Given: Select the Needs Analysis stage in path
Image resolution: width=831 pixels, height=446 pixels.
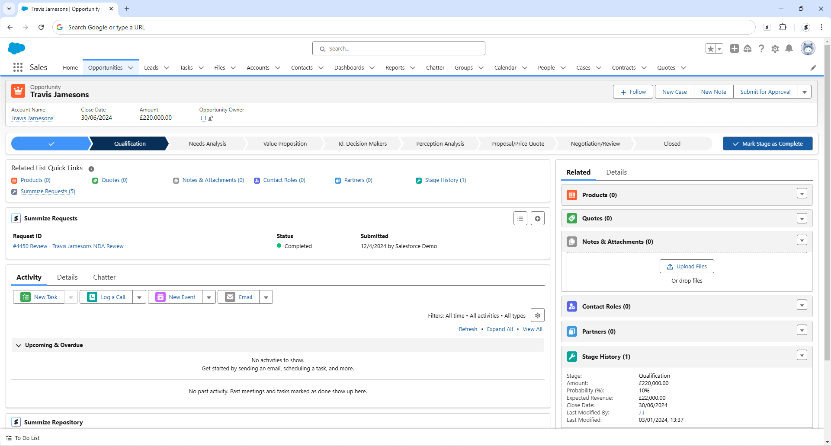Looking at the screenshot, I should coord(207,144).
